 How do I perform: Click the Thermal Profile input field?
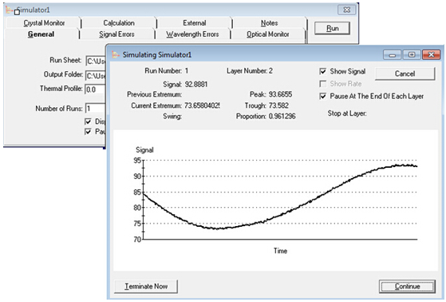(x=96, y=89)
